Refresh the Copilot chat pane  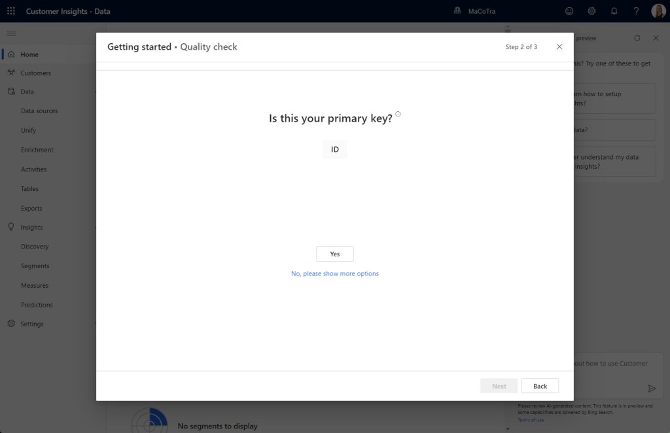pos(637,39)
